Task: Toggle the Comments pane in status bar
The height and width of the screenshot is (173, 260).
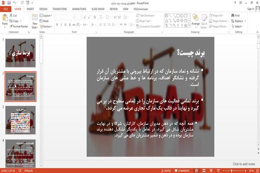Action: 182,171
